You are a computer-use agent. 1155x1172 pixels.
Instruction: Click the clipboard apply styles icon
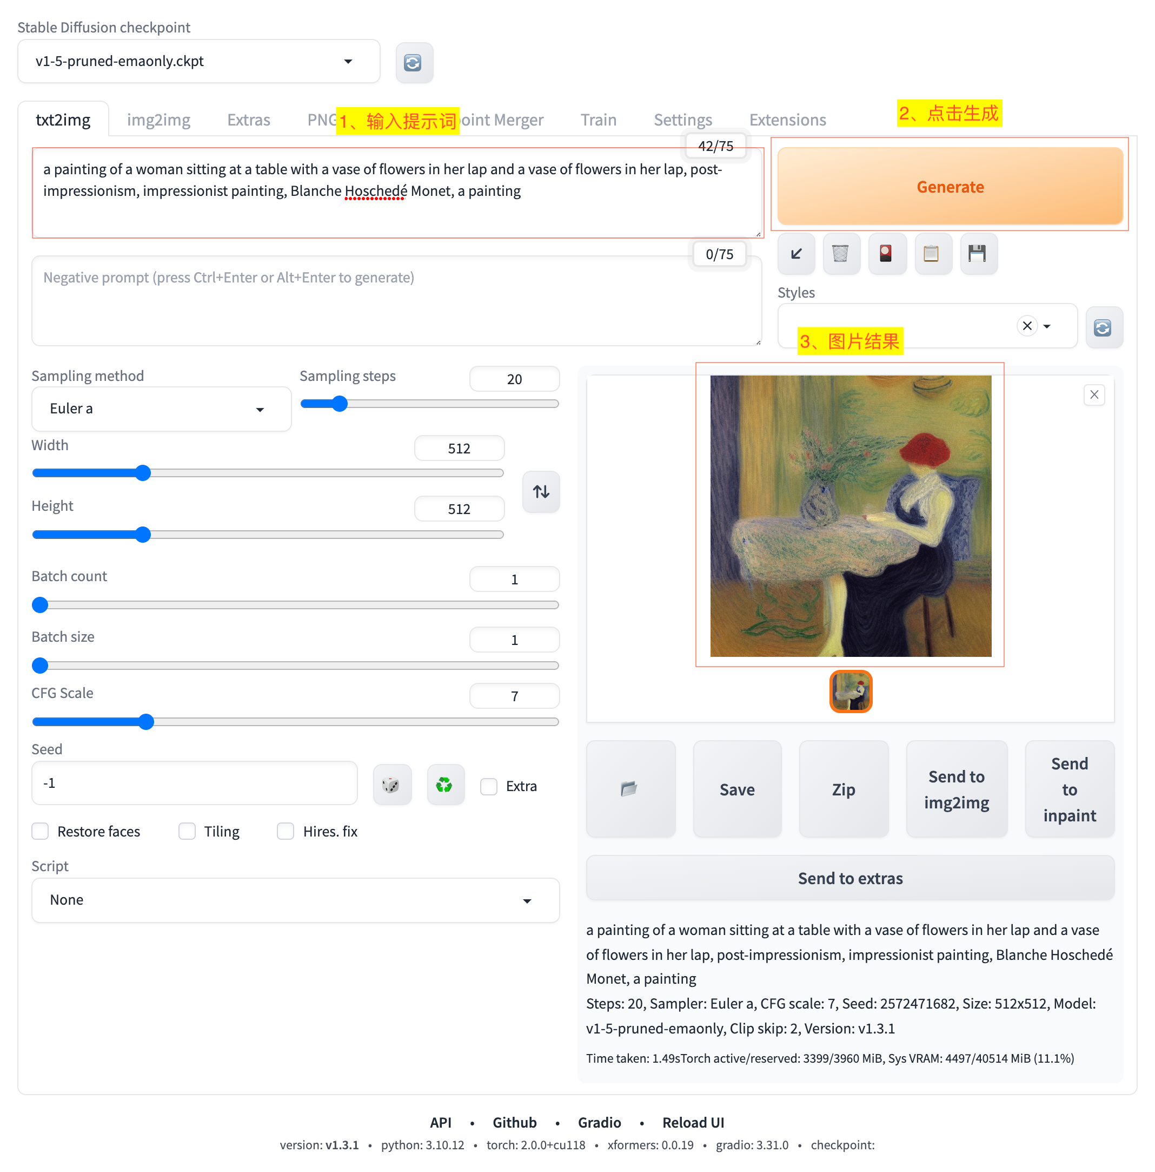931,254
